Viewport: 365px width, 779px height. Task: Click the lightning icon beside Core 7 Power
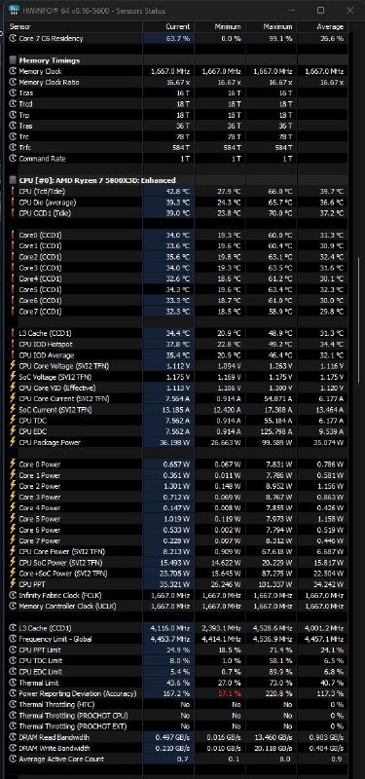pyautogui.click(x=13, y=540)
